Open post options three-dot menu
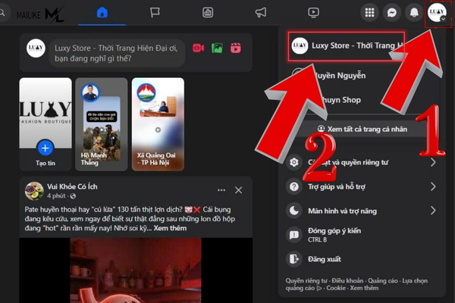Viewport: 455px width, 303px height. tap(221, 190)
